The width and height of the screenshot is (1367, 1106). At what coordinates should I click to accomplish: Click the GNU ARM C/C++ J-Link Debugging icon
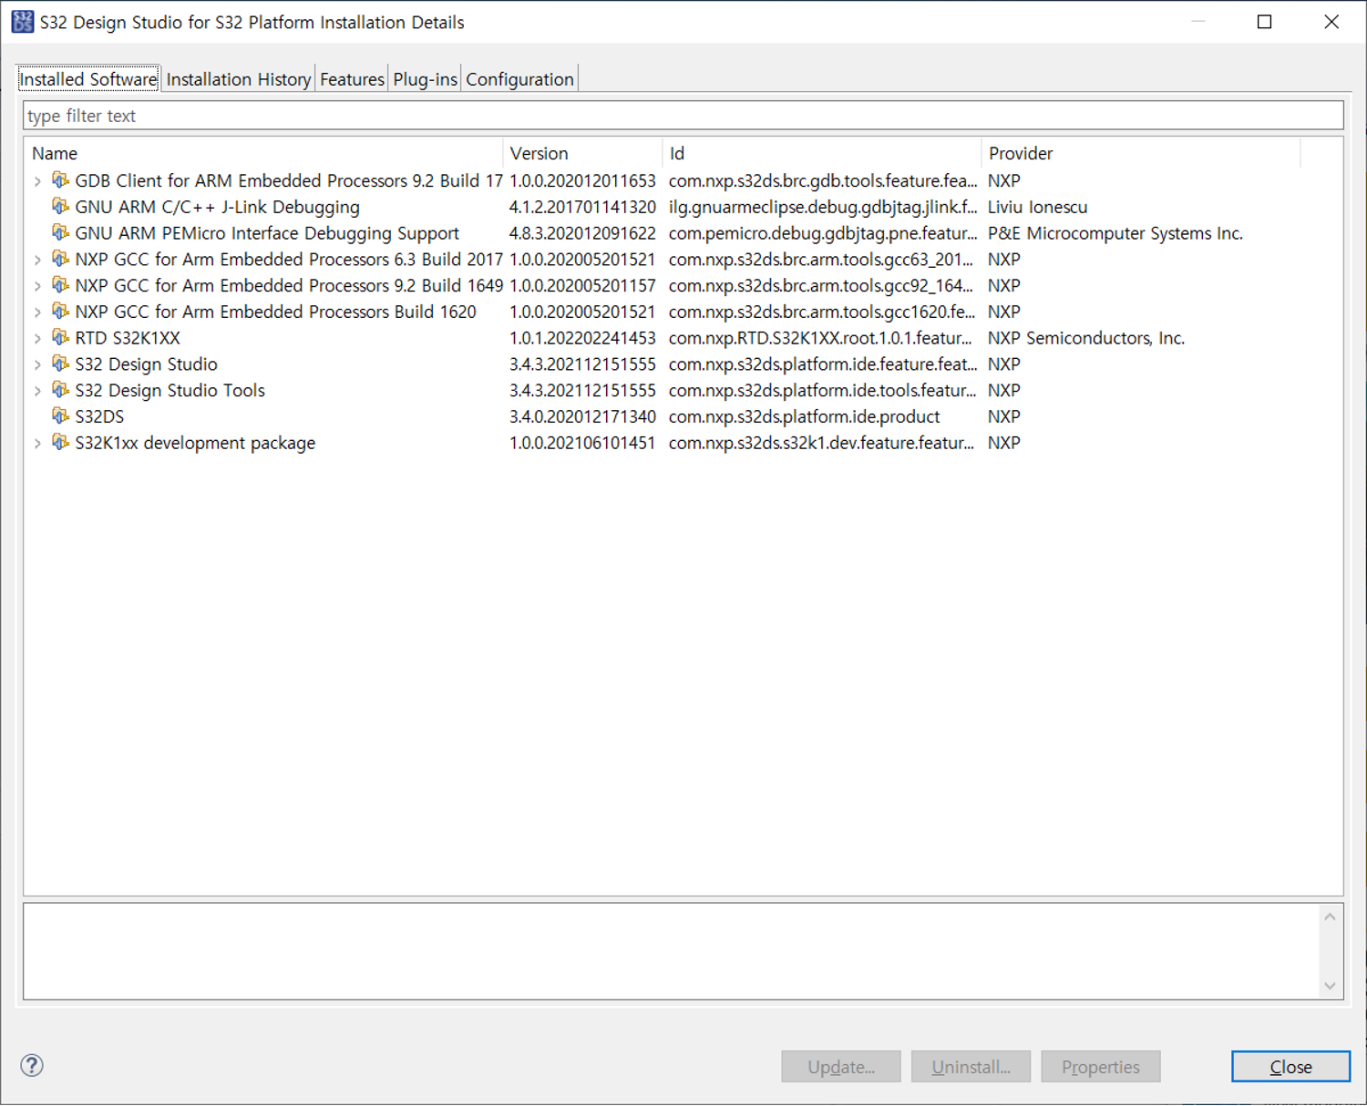coord(60,207)
